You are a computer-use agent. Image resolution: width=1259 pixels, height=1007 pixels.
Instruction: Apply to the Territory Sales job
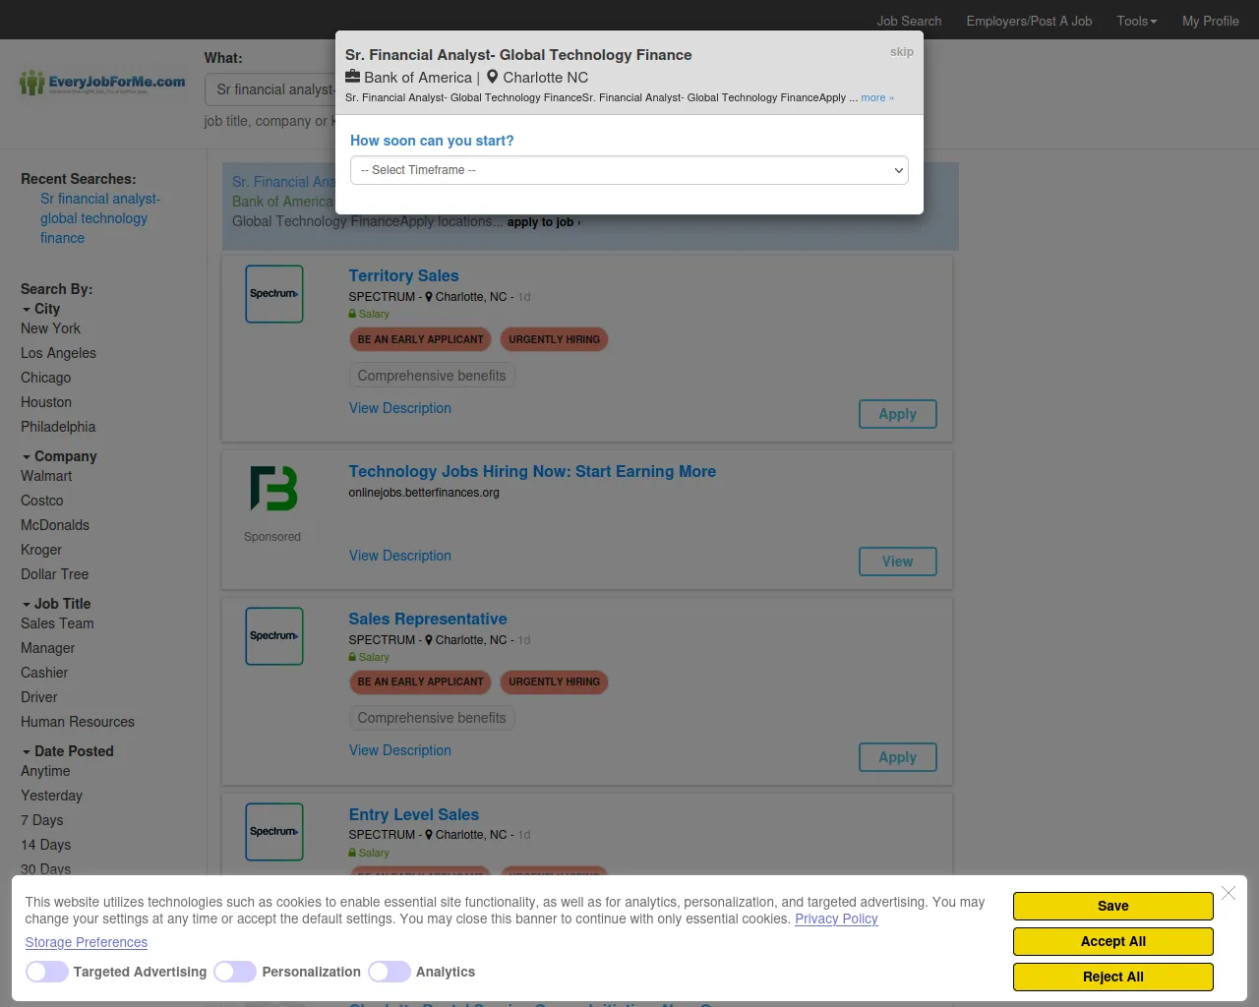pos(898,414)
